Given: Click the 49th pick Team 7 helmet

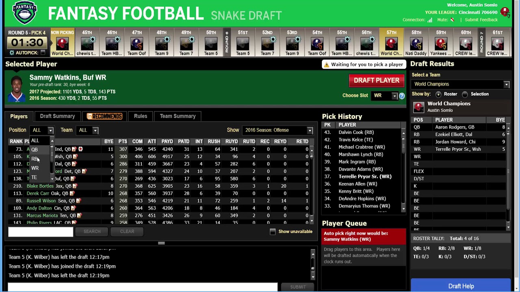Looking at the screenshot, I should pos(186,43).
